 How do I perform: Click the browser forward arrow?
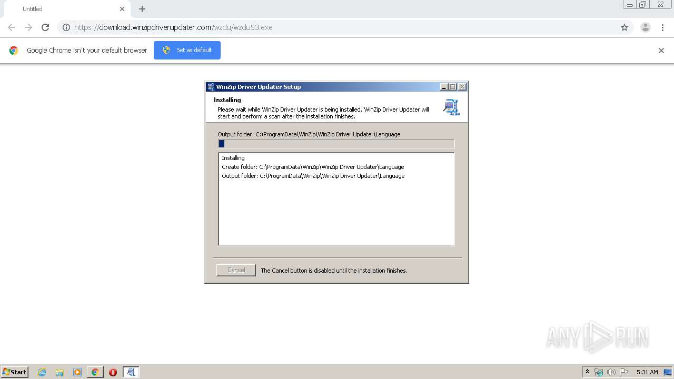pos(28,27)
